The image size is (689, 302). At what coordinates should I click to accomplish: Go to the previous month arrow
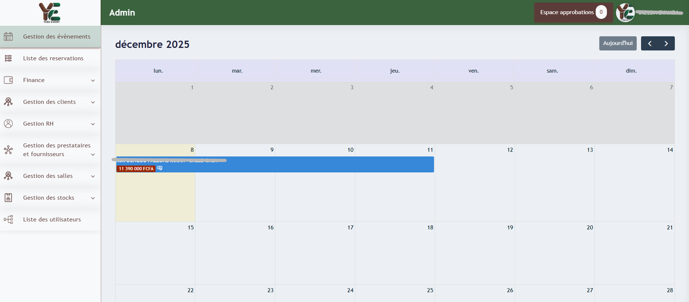click(x=649, y=44)
